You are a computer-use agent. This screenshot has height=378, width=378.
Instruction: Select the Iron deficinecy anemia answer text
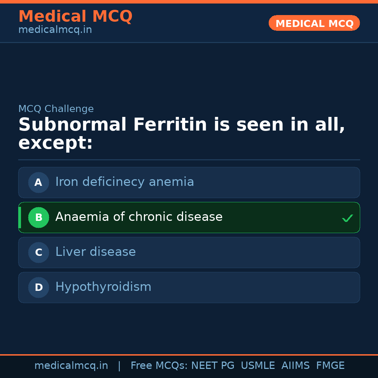(x=125, y=182)
